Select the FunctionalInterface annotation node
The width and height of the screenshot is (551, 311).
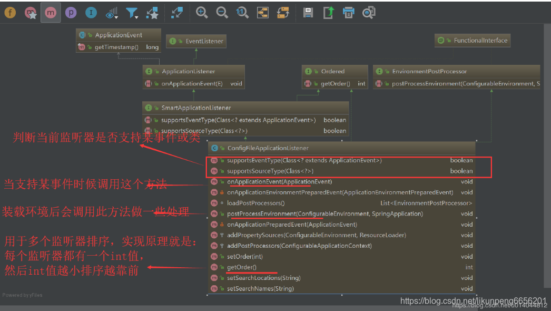click(473, 41)
